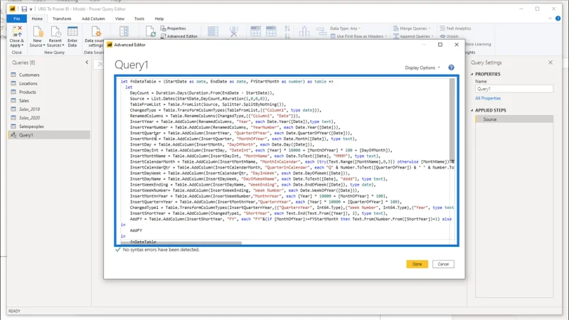Screen dimensions: 569x320
Task: Open the Data Type: Any dropdown
Action: (345, 28)
